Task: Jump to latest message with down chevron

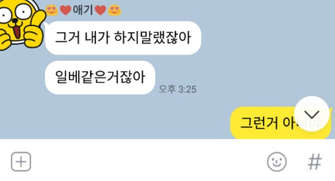Action: click(312, 114)
